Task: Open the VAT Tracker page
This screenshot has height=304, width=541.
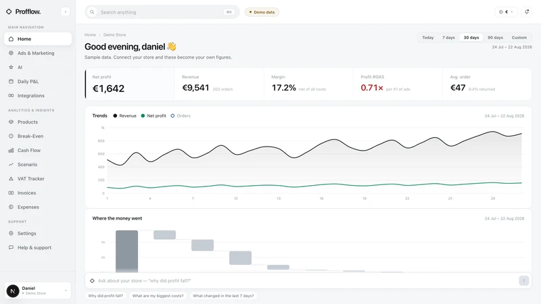Action: (38, 178)
